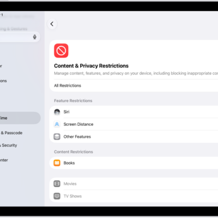Go back using the chevron button
Screen dimensions: 218x218
(52, 24)
